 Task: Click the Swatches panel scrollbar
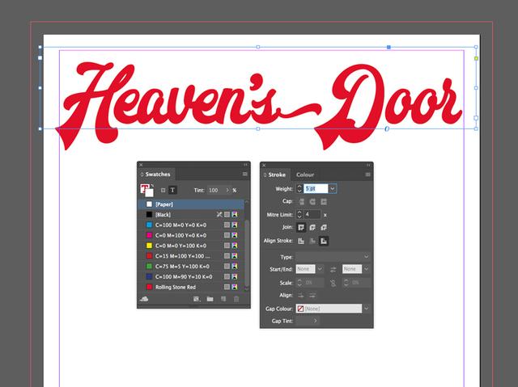(247, 253)
